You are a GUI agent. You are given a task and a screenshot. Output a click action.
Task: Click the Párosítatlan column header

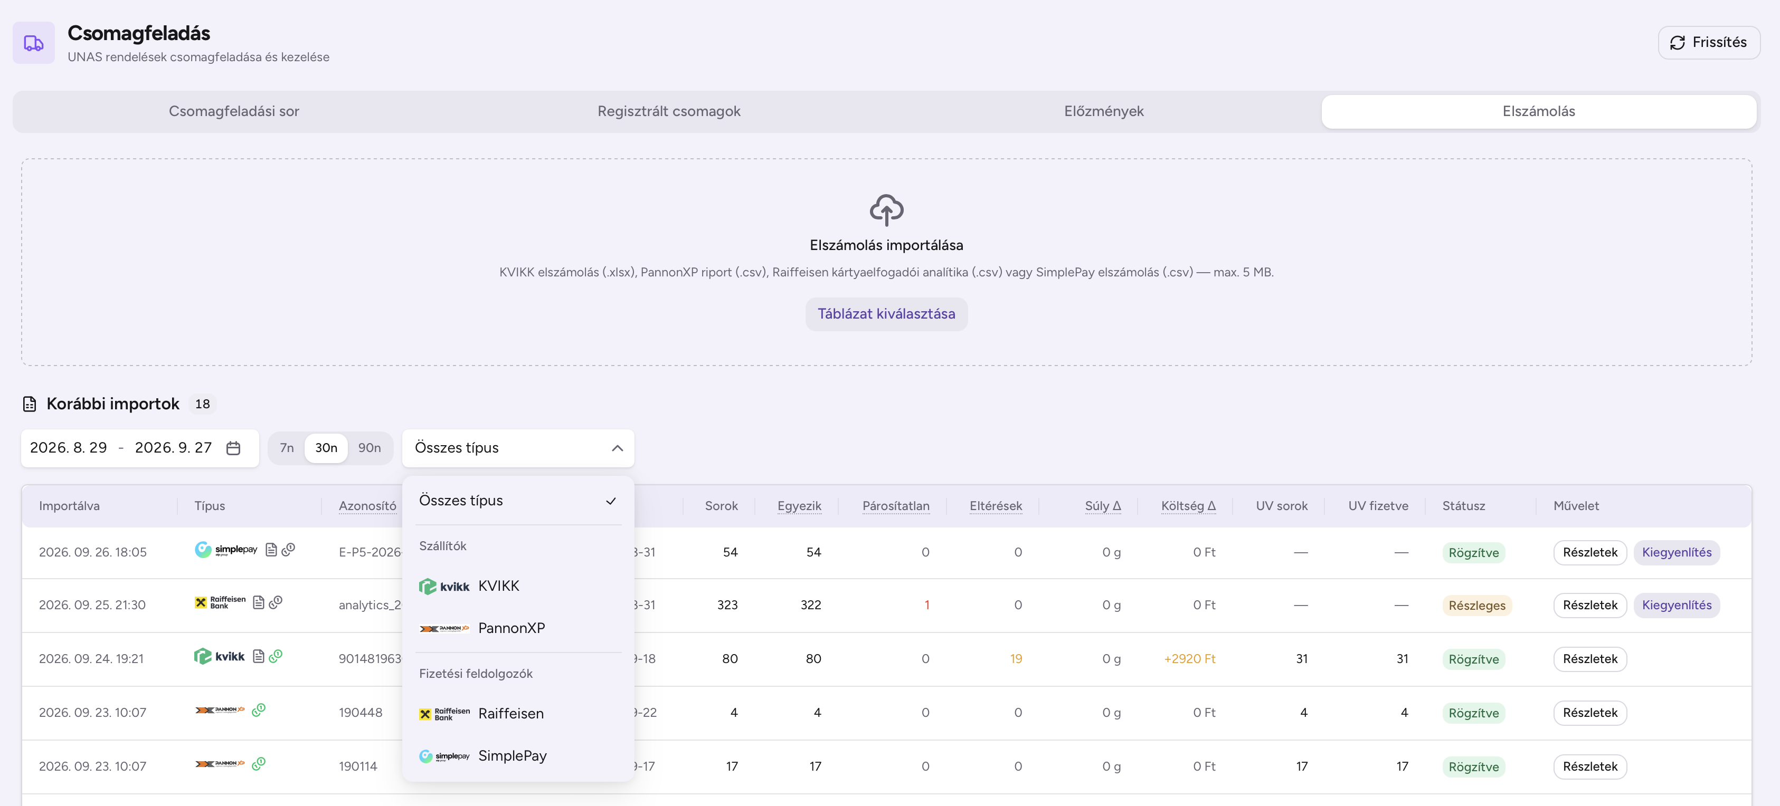(x=895, y=506)
